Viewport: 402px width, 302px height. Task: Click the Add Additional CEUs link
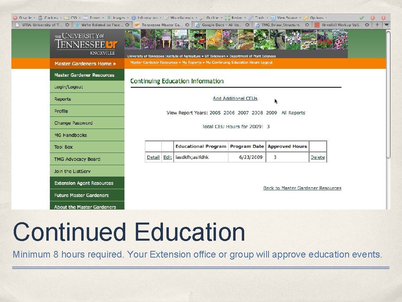point(235,98)
